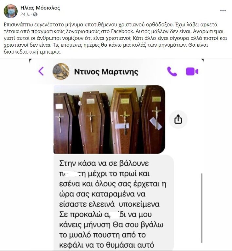This screenshot has height=251, width=232.
Task: Click the word Facebook in the caption
Action: (122, 31)
